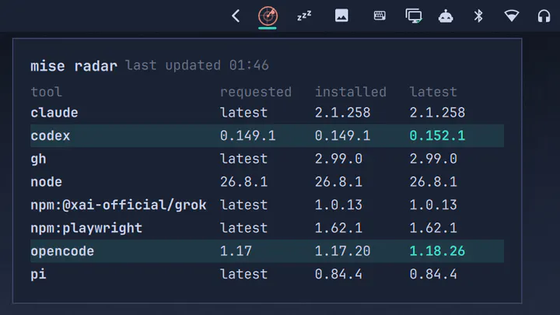Click grok installed version 1.0.13
The height and width of the screenshot is (315, 560).
[338, 205]
